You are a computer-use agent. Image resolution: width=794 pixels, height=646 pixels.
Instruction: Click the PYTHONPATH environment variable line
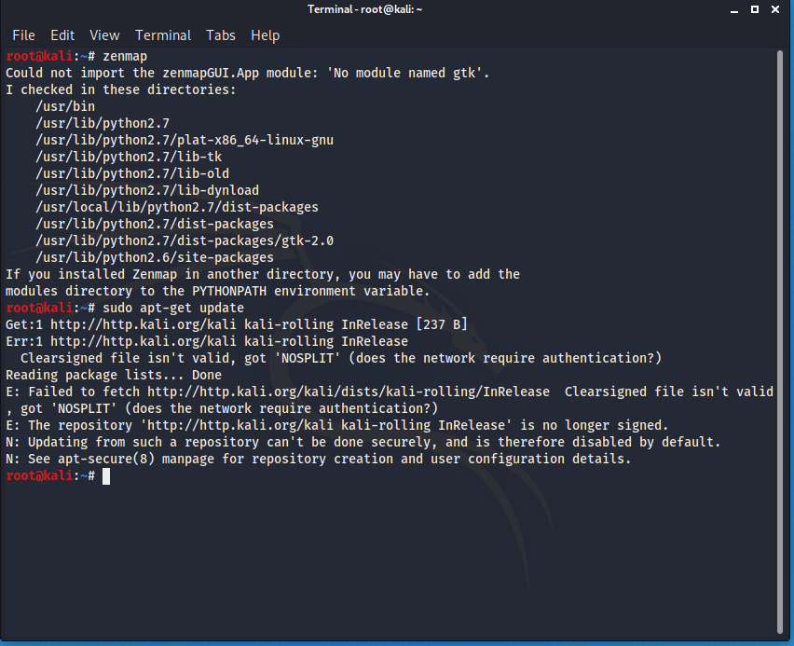click(x=218, y=292)
